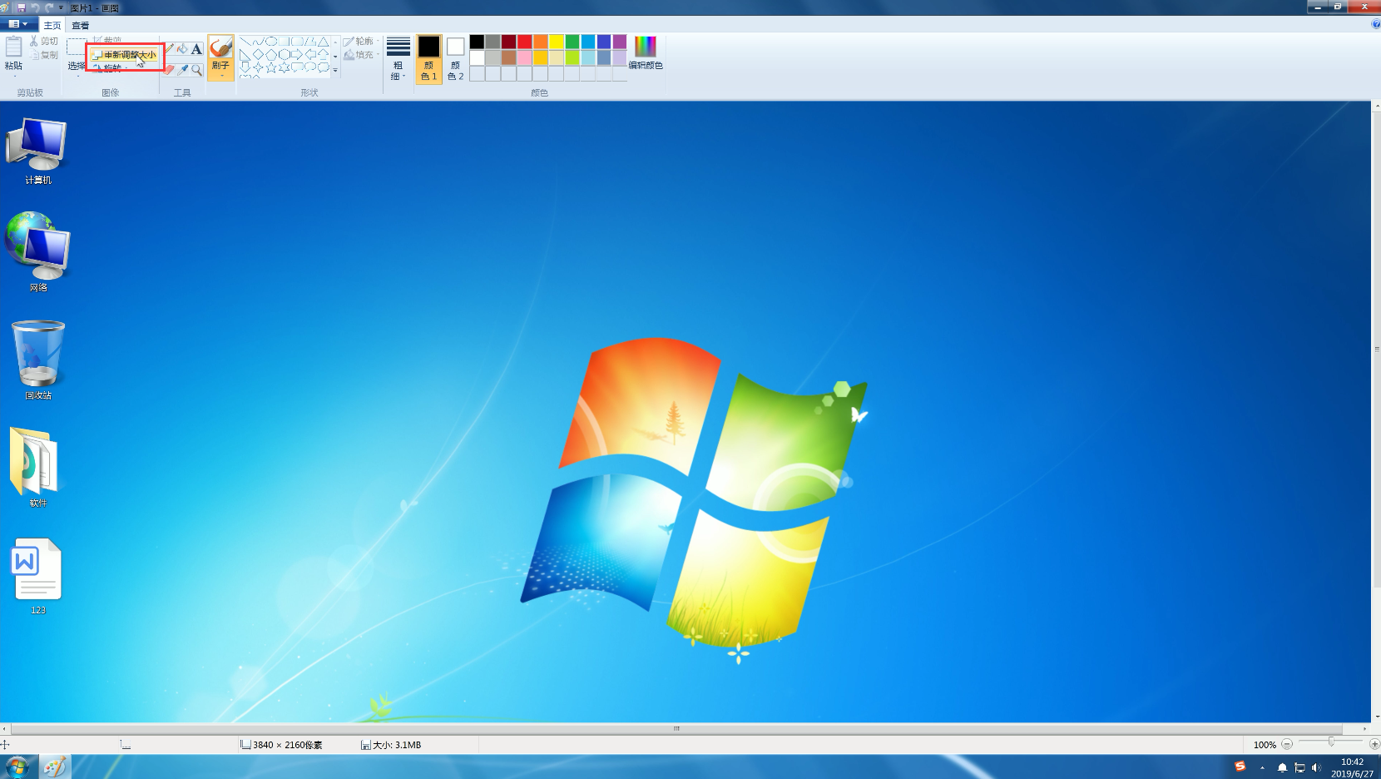Activate Color 2 (颜色 2) background selector
This screenshot has width=1381, height=779.
click(x=455, y=58)
